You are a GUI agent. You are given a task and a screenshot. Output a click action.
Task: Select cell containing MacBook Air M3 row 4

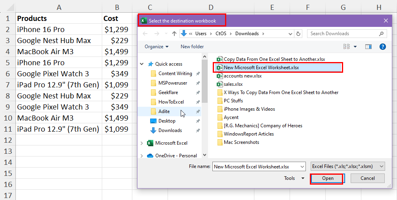pyautogui.click(x=59, y=51)
